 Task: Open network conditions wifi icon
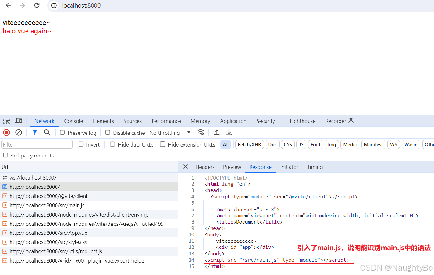[x=201, y=132]
